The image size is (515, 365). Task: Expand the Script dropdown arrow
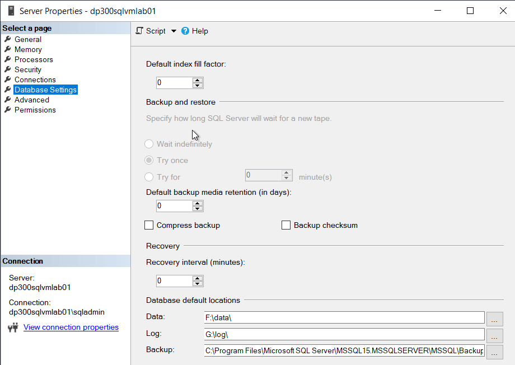point(174,31)
